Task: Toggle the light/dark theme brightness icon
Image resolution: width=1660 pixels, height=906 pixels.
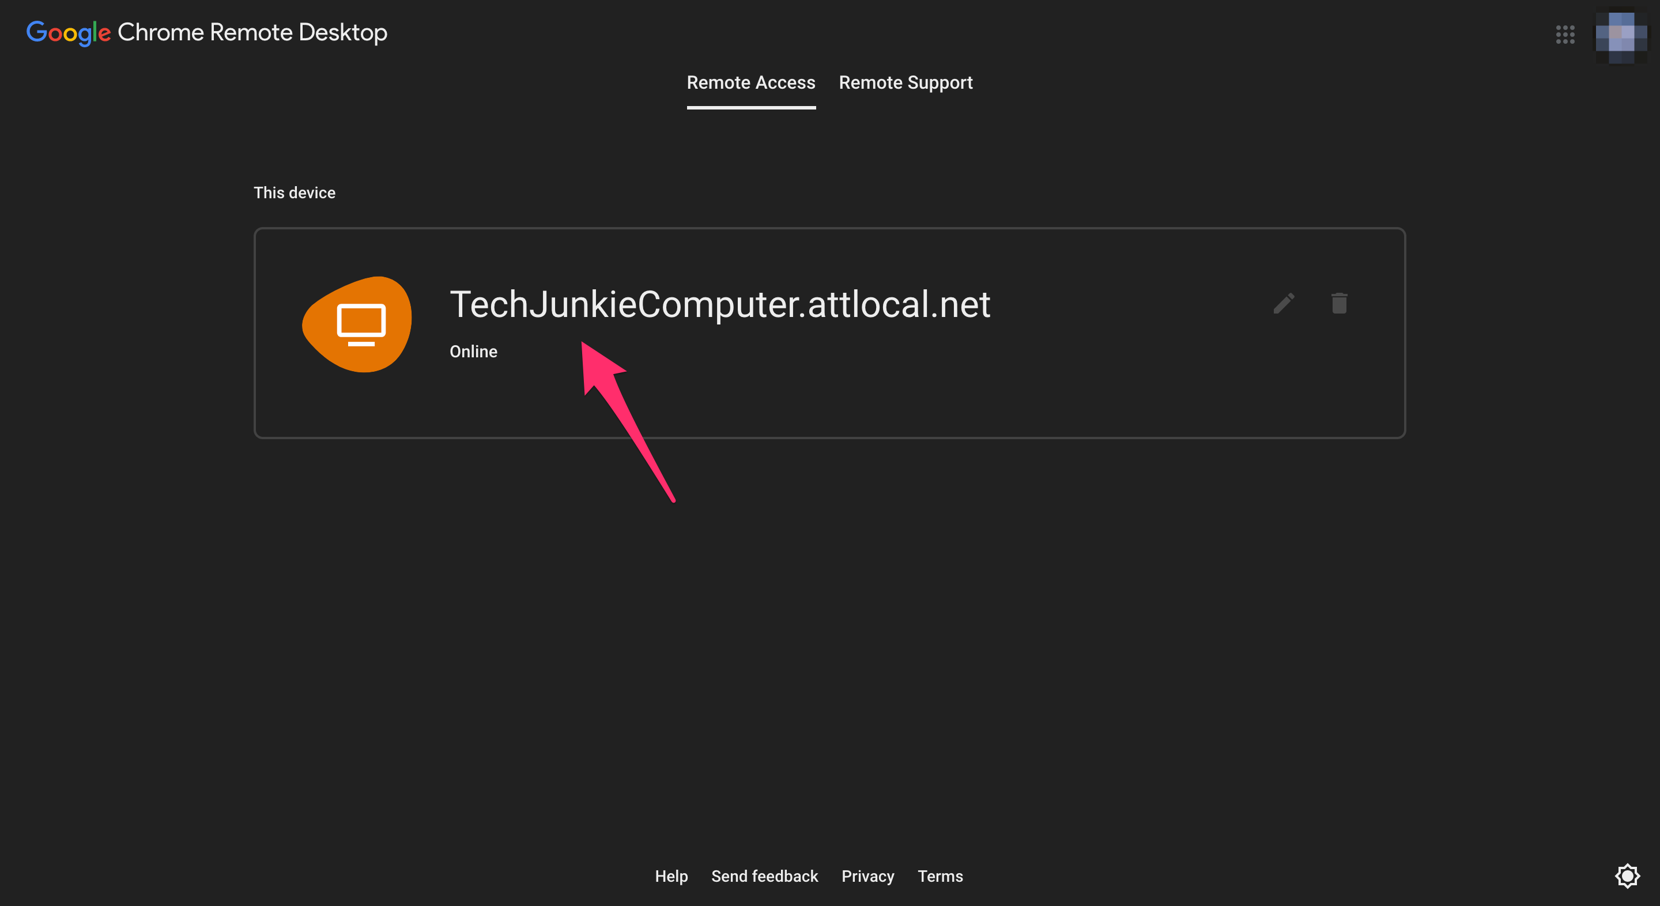Action: pos(1627,875)
